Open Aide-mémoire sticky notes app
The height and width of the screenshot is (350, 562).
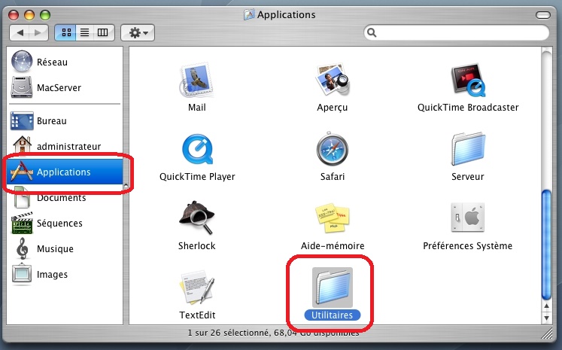[333, 218]
